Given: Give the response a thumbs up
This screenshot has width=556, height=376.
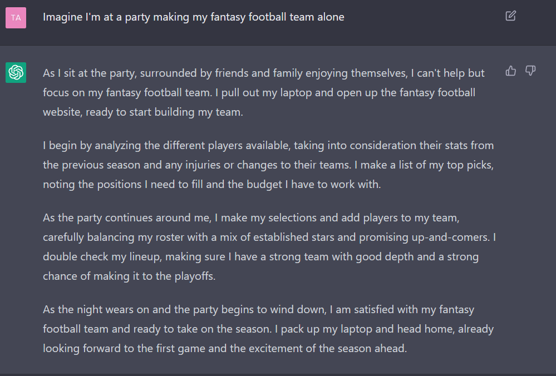Looking at the screenshot, I should [x=510, y=71].
